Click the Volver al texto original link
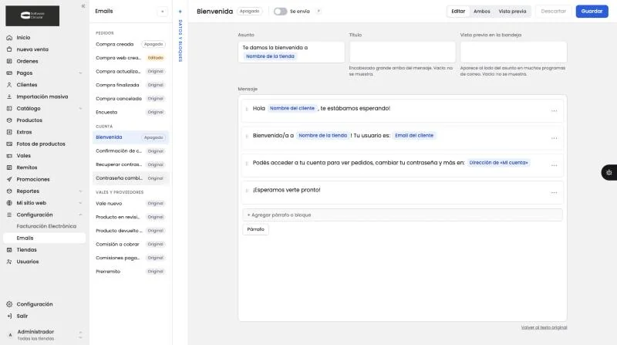The image size is (617, 345). tap(544, 327)
